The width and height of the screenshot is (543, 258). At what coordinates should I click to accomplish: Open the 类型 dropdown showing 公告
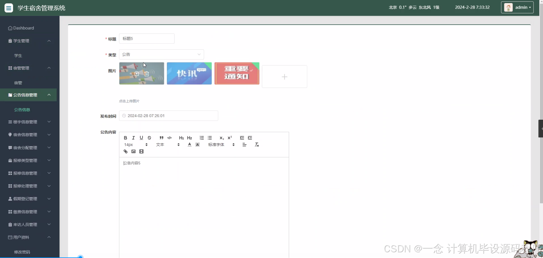tap(161, 54)
